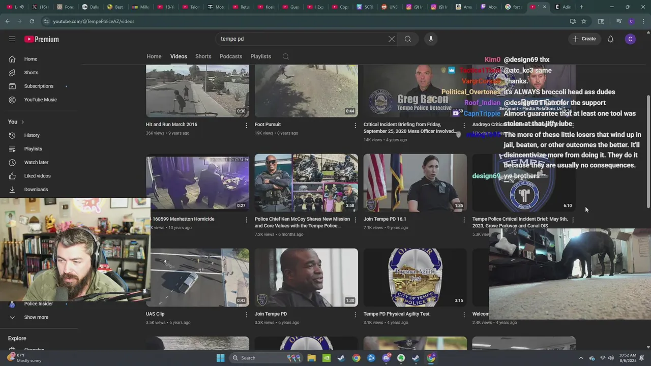
Task: Open options for Critical Incident Briefing Mesa video
Action: coord(464,125)
